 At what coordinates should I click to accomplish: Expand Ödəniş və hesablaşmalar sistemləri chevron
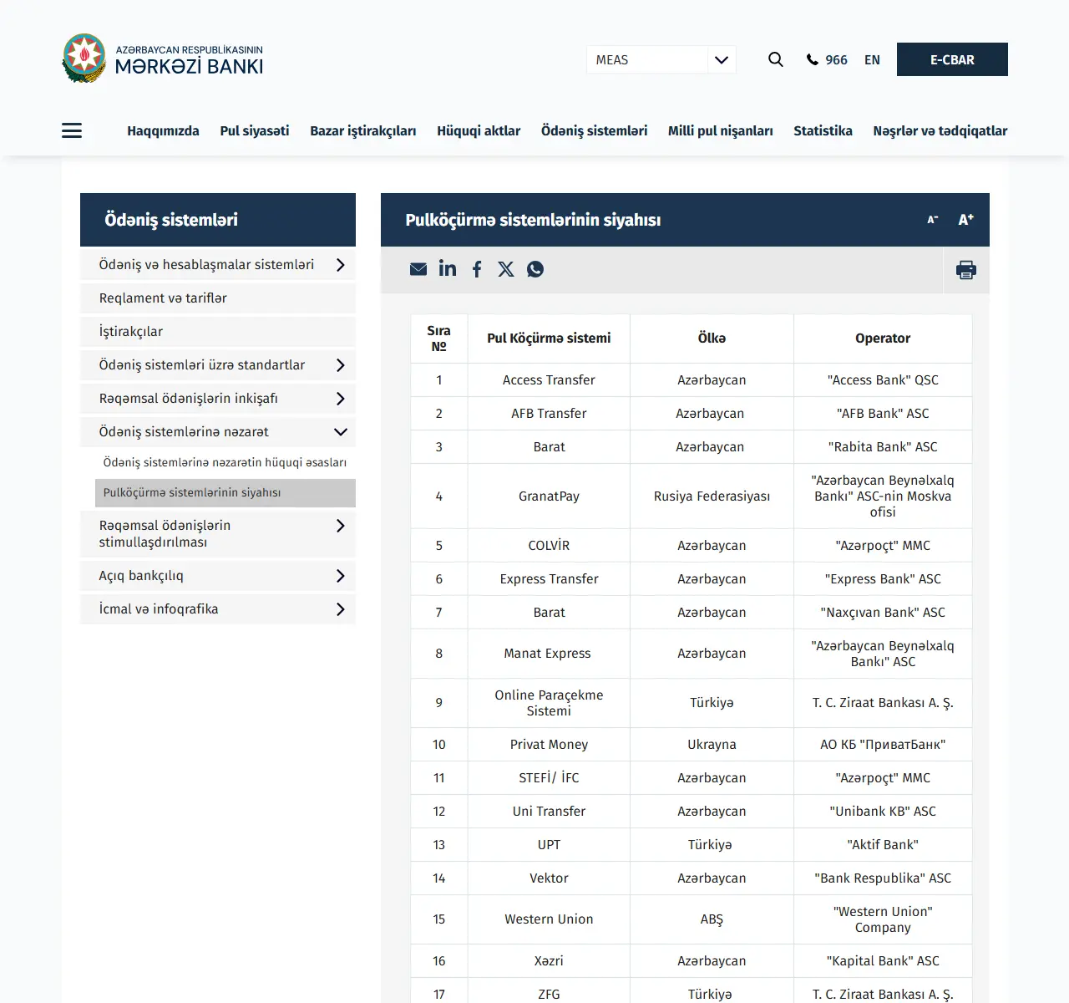point(341,265)
